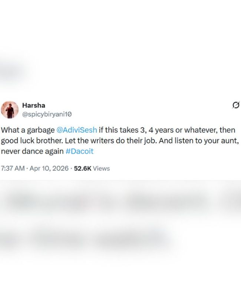
Task: Click the phrase "What a garbage"
Action: [x=28, y=130]
